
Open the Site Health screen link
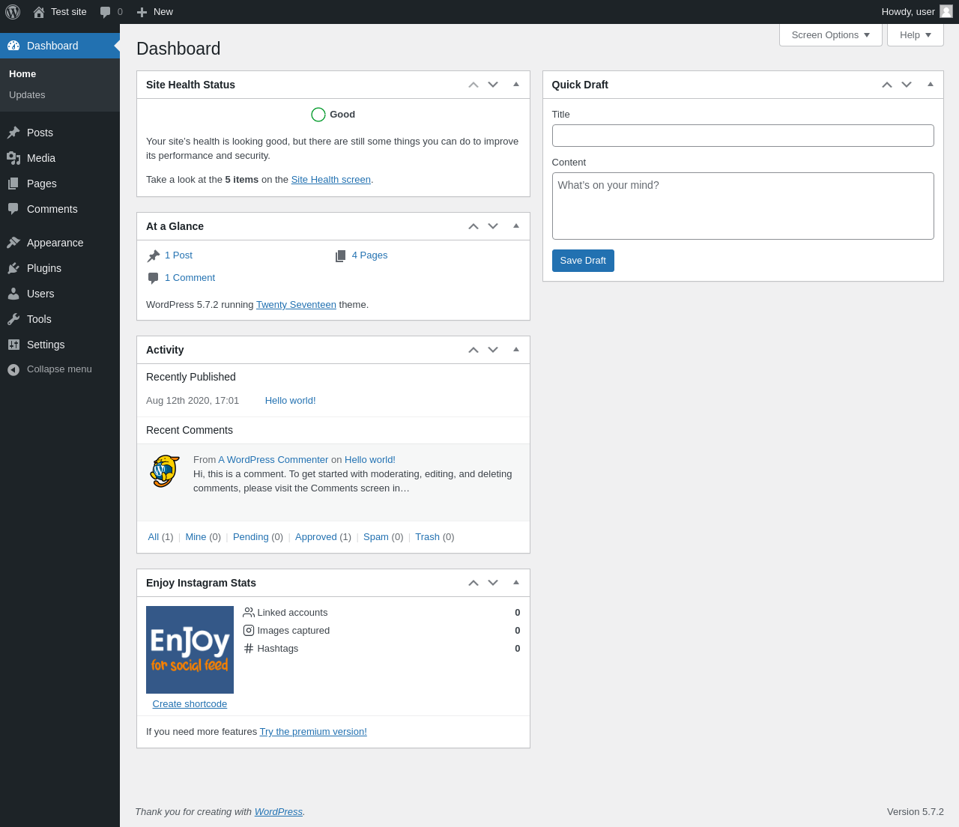point(331,180)
